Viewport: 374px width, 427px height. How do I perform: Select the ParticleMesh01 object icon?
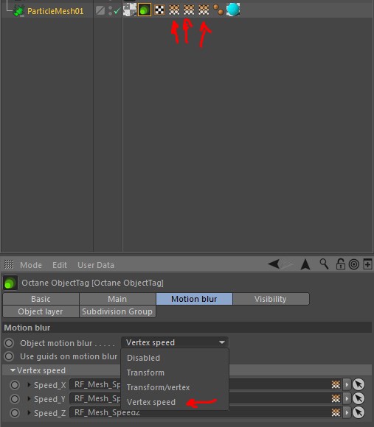19,11
